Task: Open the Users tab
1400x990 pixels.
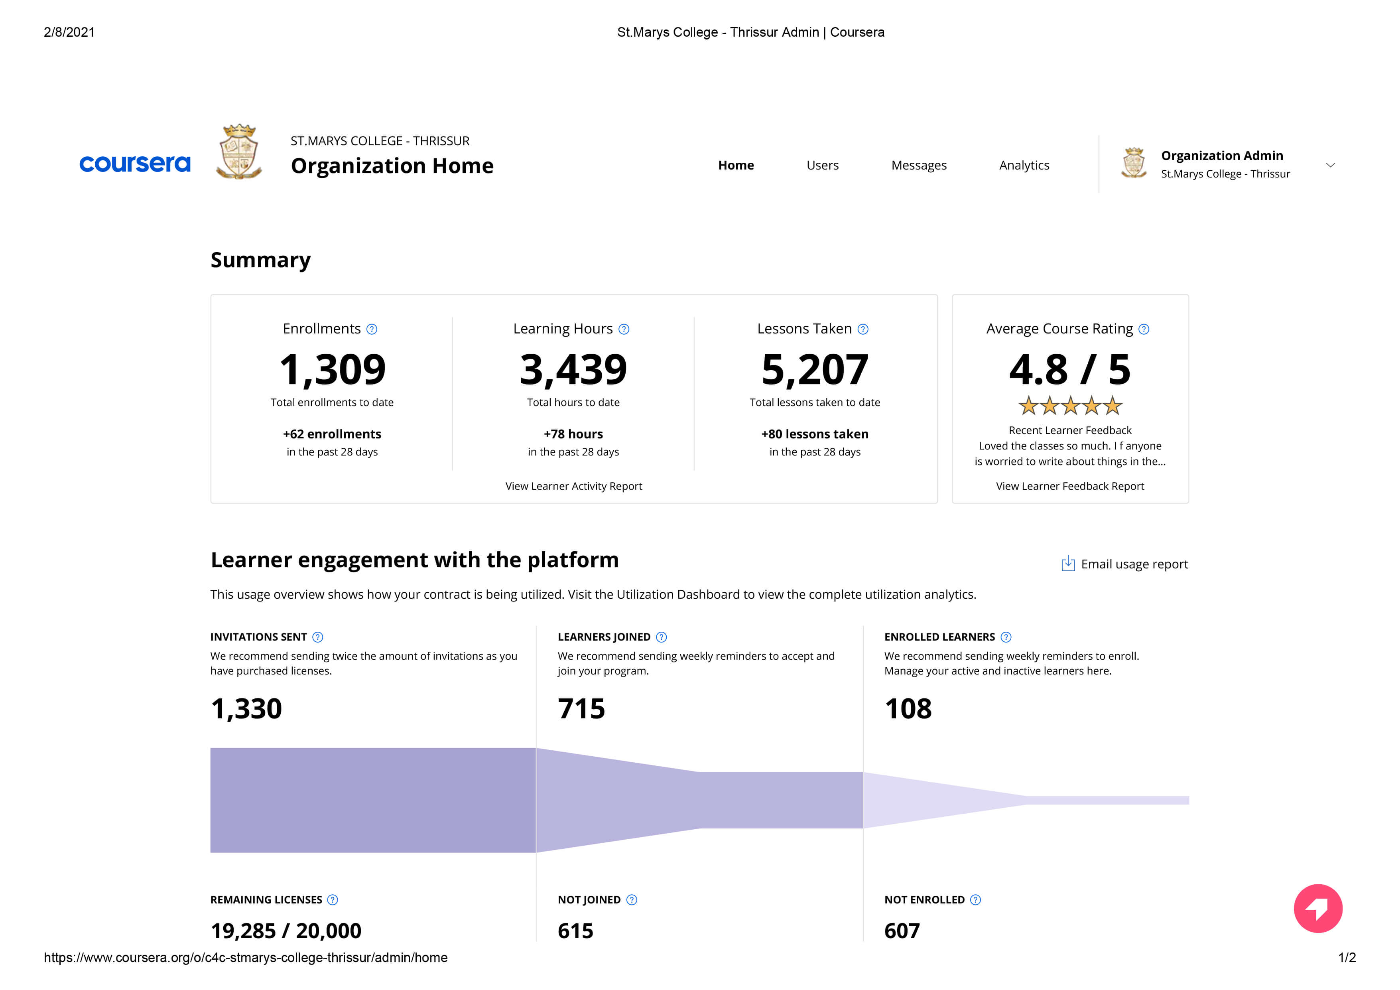Action: click(823, 165)
